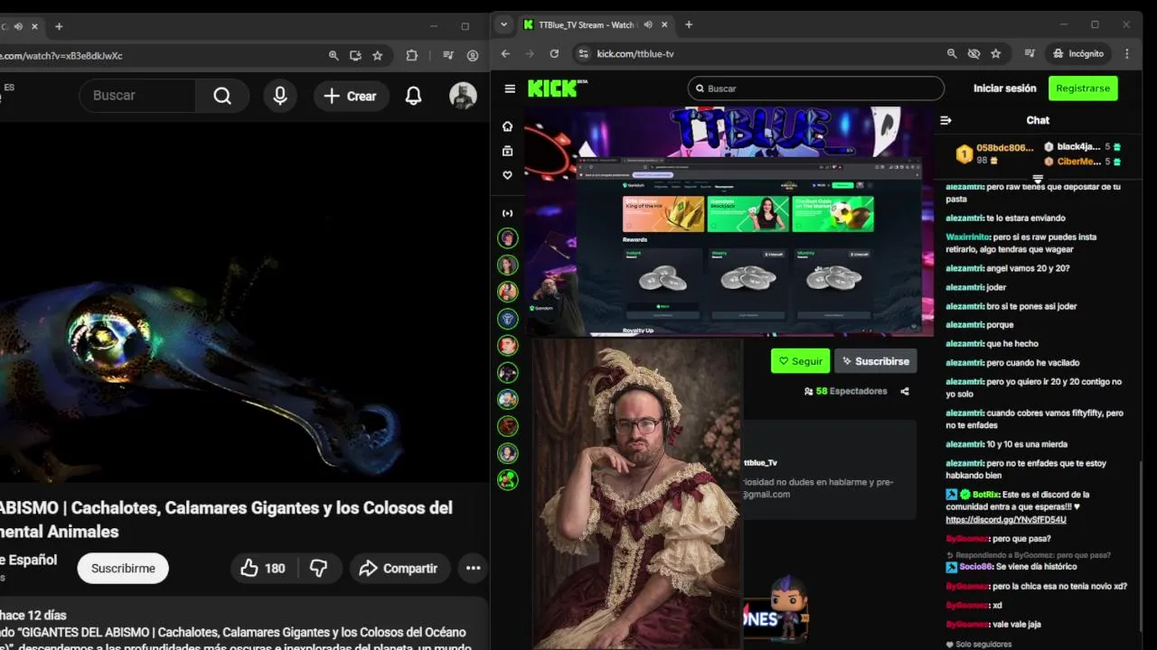Click the Kick stream video player

click(x=729, y=221)
